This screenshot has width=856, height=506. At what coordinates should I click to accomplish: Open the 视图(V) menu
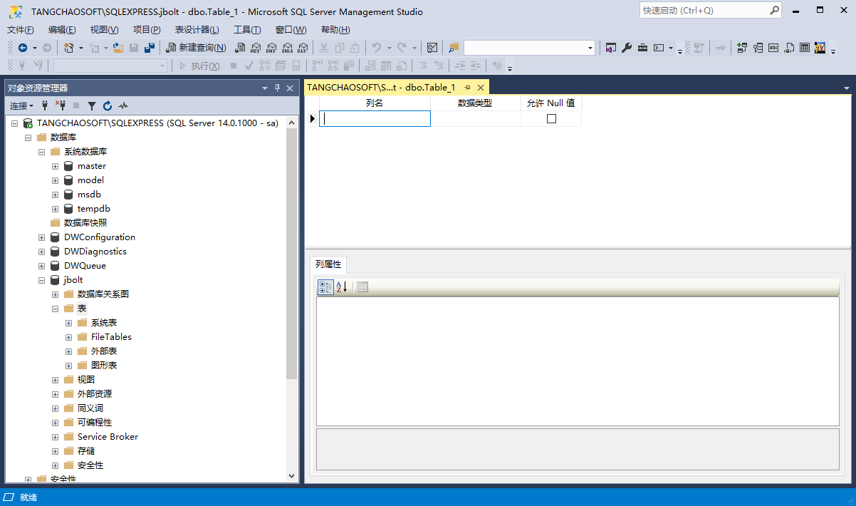tap(104, 29)
